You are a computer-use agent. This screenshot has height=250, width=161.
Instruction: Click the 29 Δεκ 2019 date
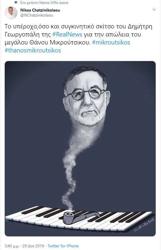pos(33,246)
